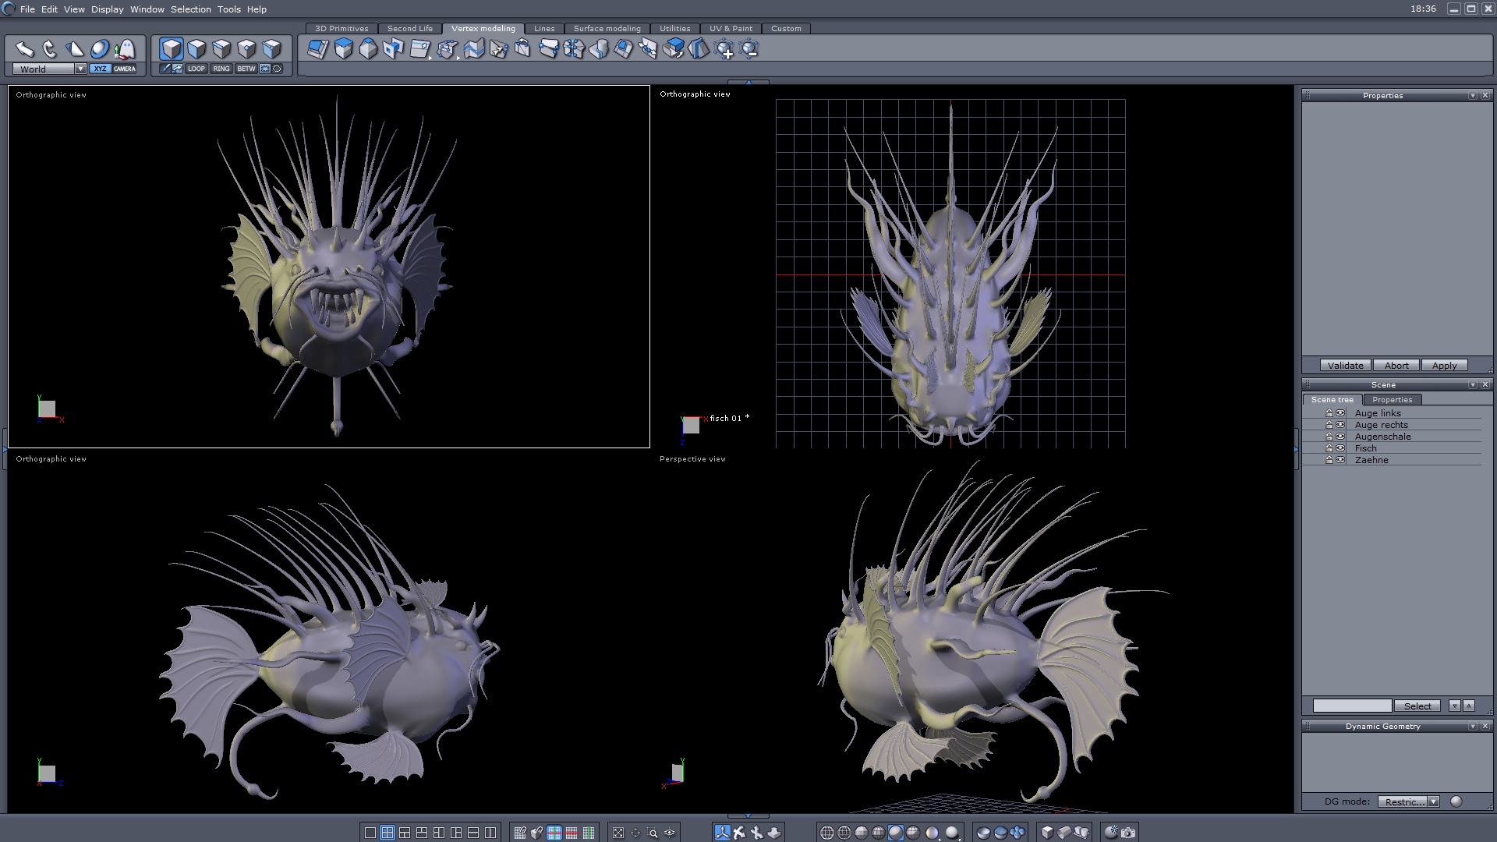This screenshot has width=1497, height=842.
Task: Toggle visibility eye for Fisch object
Action: coord(1340,448)
